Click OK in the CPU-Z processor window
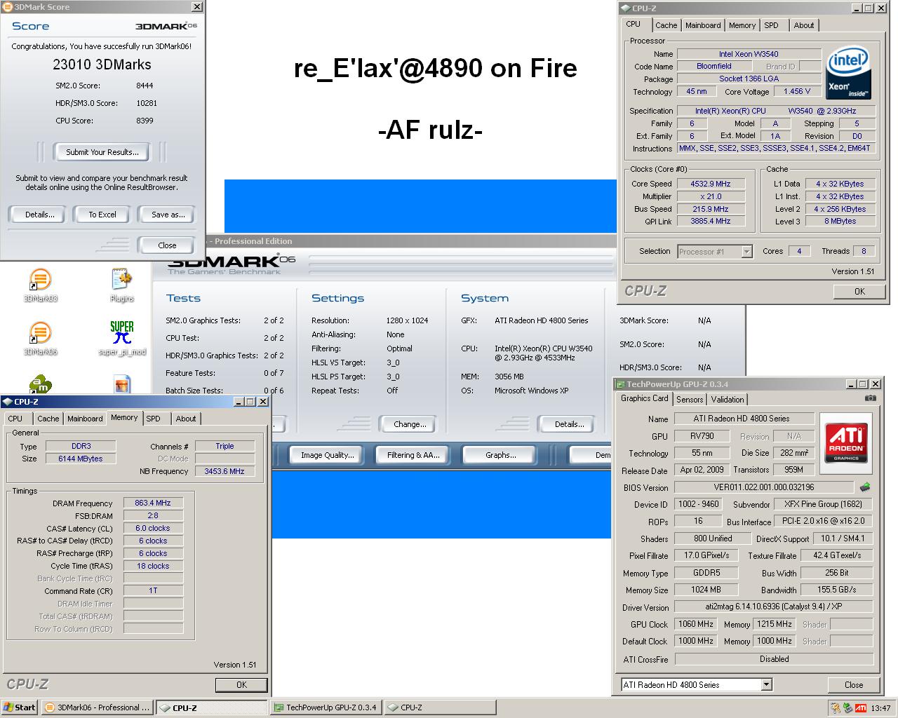 click(x=859, y=292)
